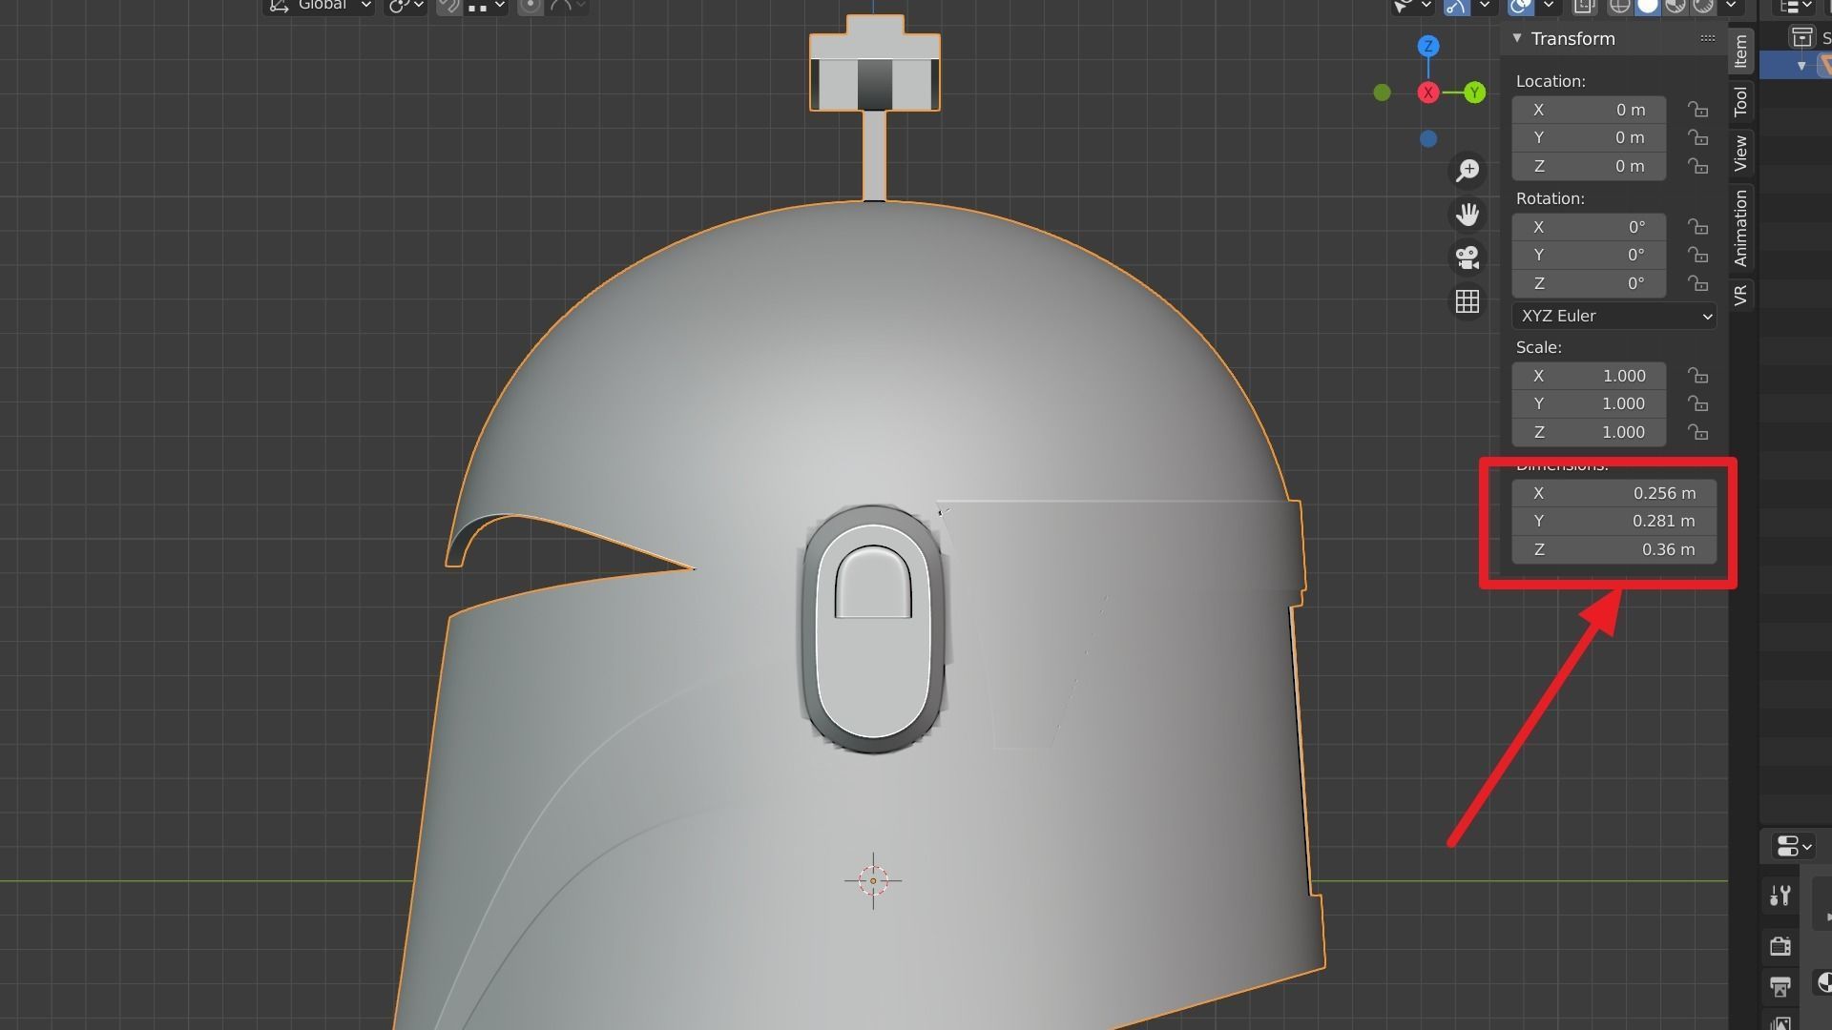Toggle snapping magnet icon
Screen dimensions: 1832x1030
point(448,6)
